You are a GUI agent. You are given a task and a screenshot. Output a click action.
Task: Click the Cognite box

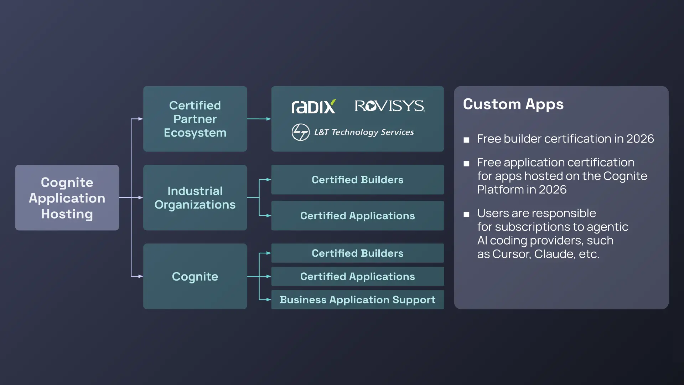[195, 276]
